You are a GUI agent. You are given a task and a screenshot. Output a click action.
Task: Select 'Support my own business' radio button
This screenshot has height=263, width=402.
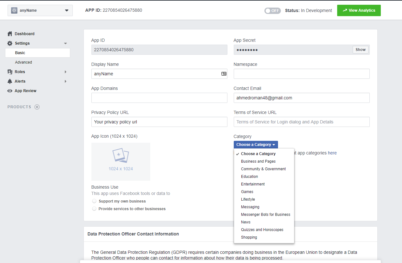click(94, 201)
